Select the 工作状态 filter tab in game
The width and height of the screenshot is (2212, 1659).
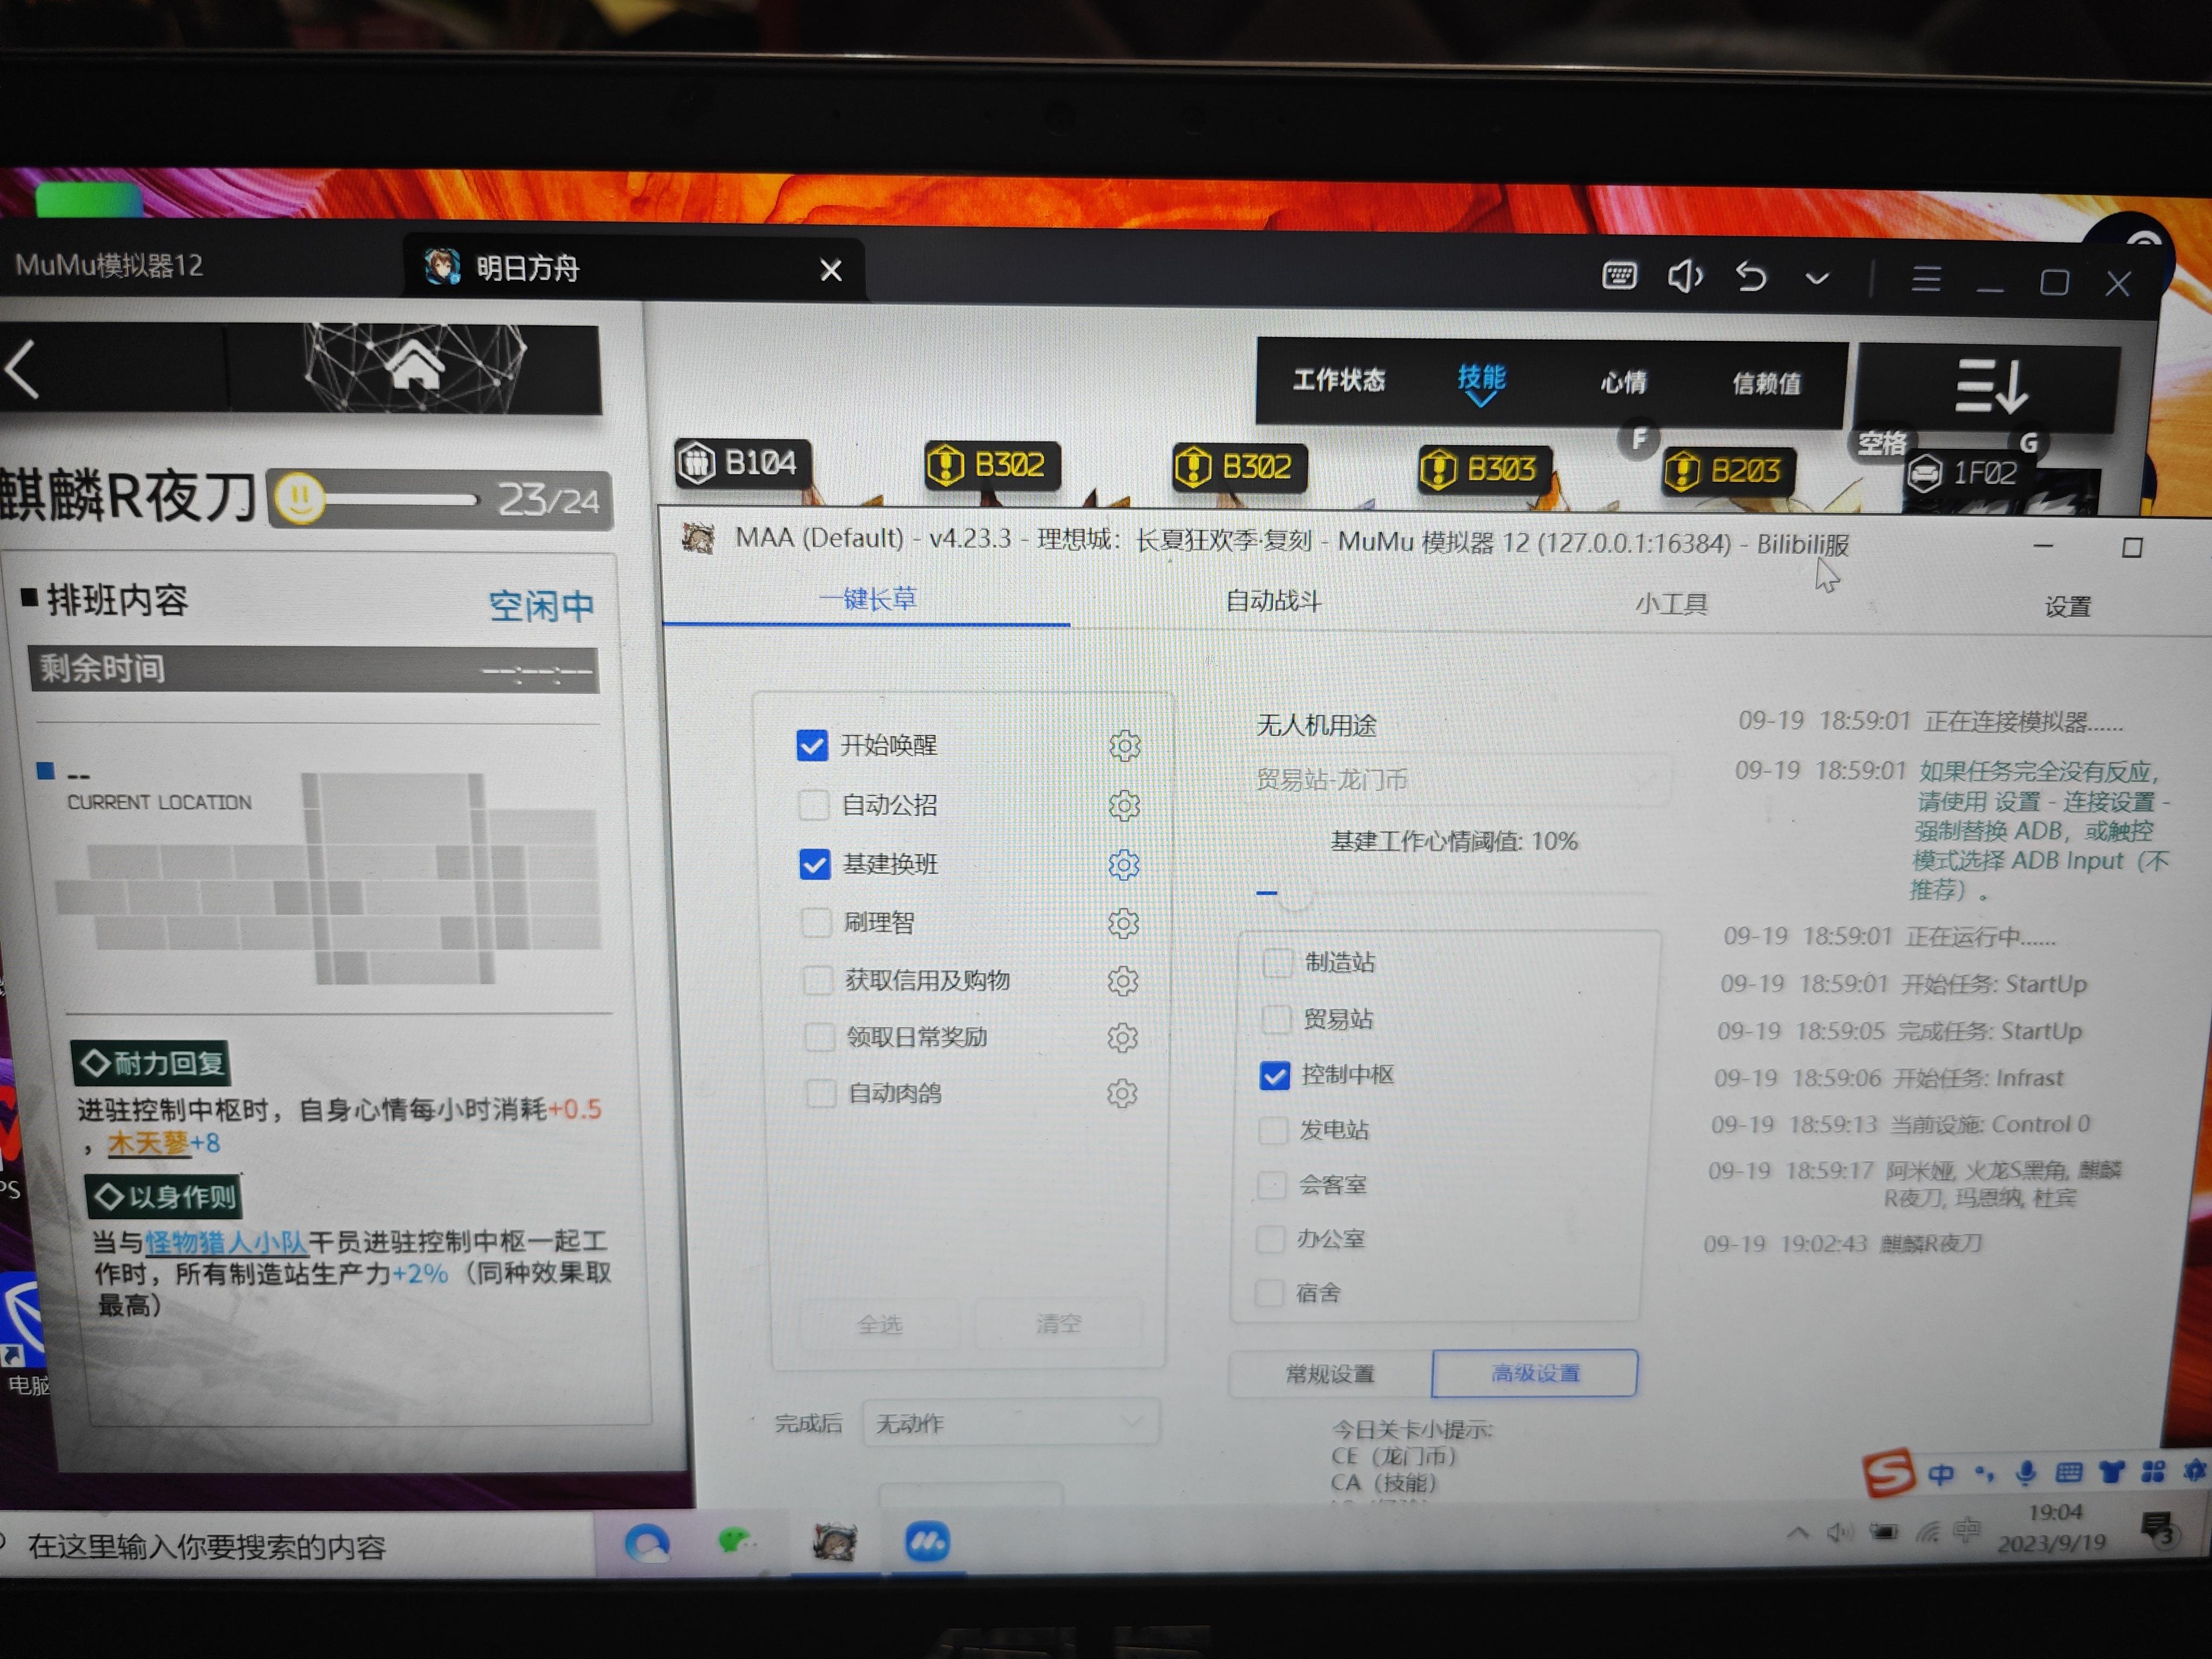click(1339, 380)
